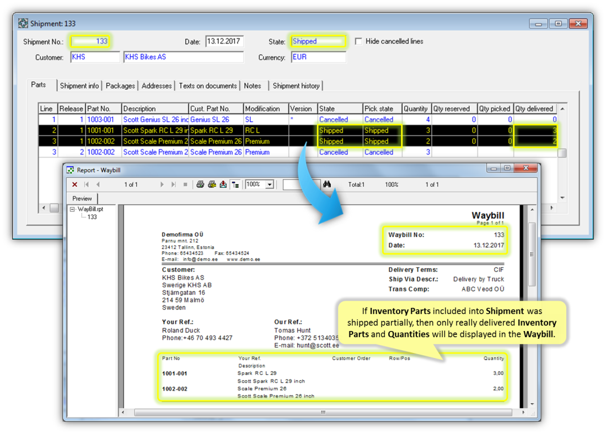Go to the next page of the report

(162, 185)
